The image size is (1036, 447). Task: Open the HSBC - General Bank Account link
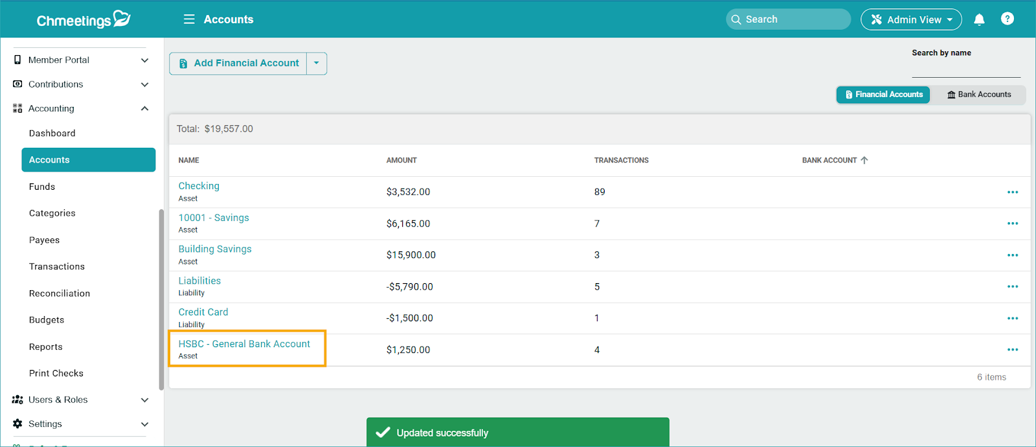tap(244, 344)
